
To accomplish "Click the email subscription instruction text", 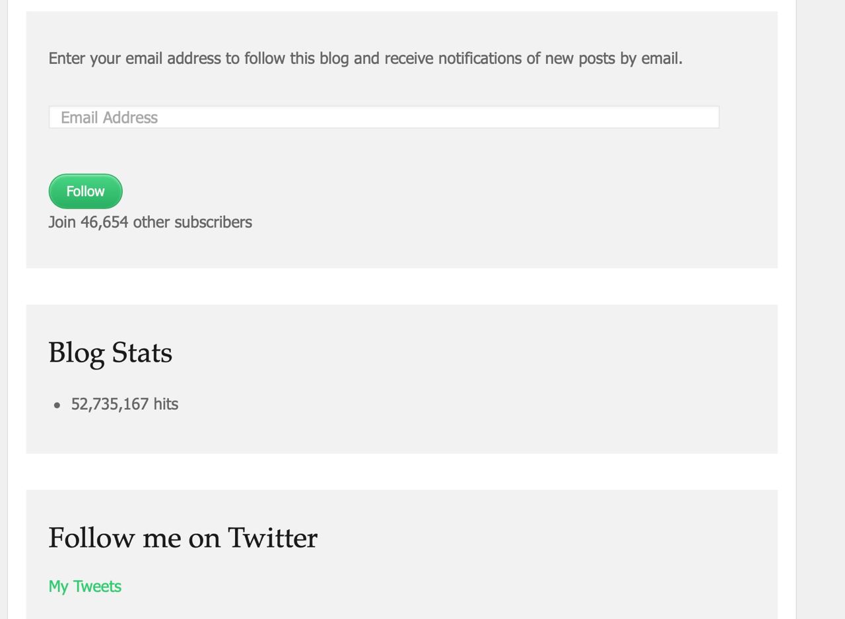I will 365,59.
